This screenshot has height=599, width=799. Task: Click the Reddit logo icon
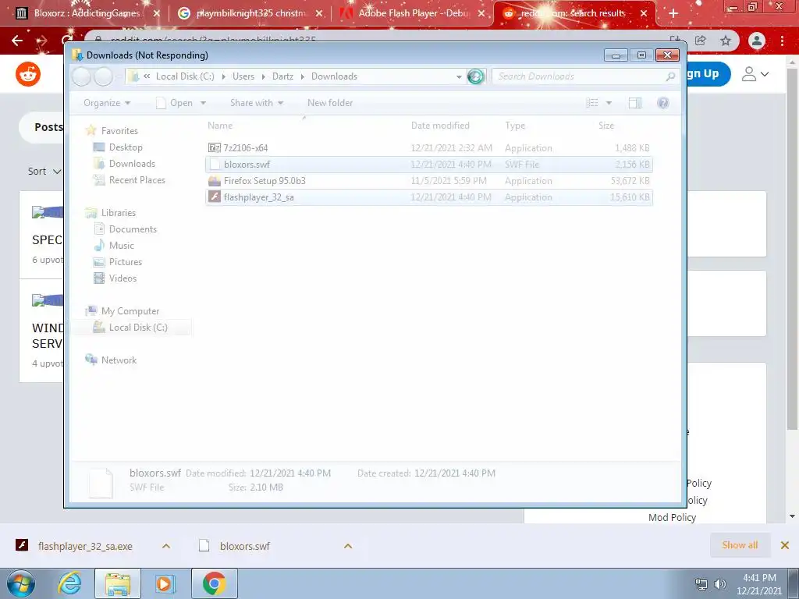point(28,74)
